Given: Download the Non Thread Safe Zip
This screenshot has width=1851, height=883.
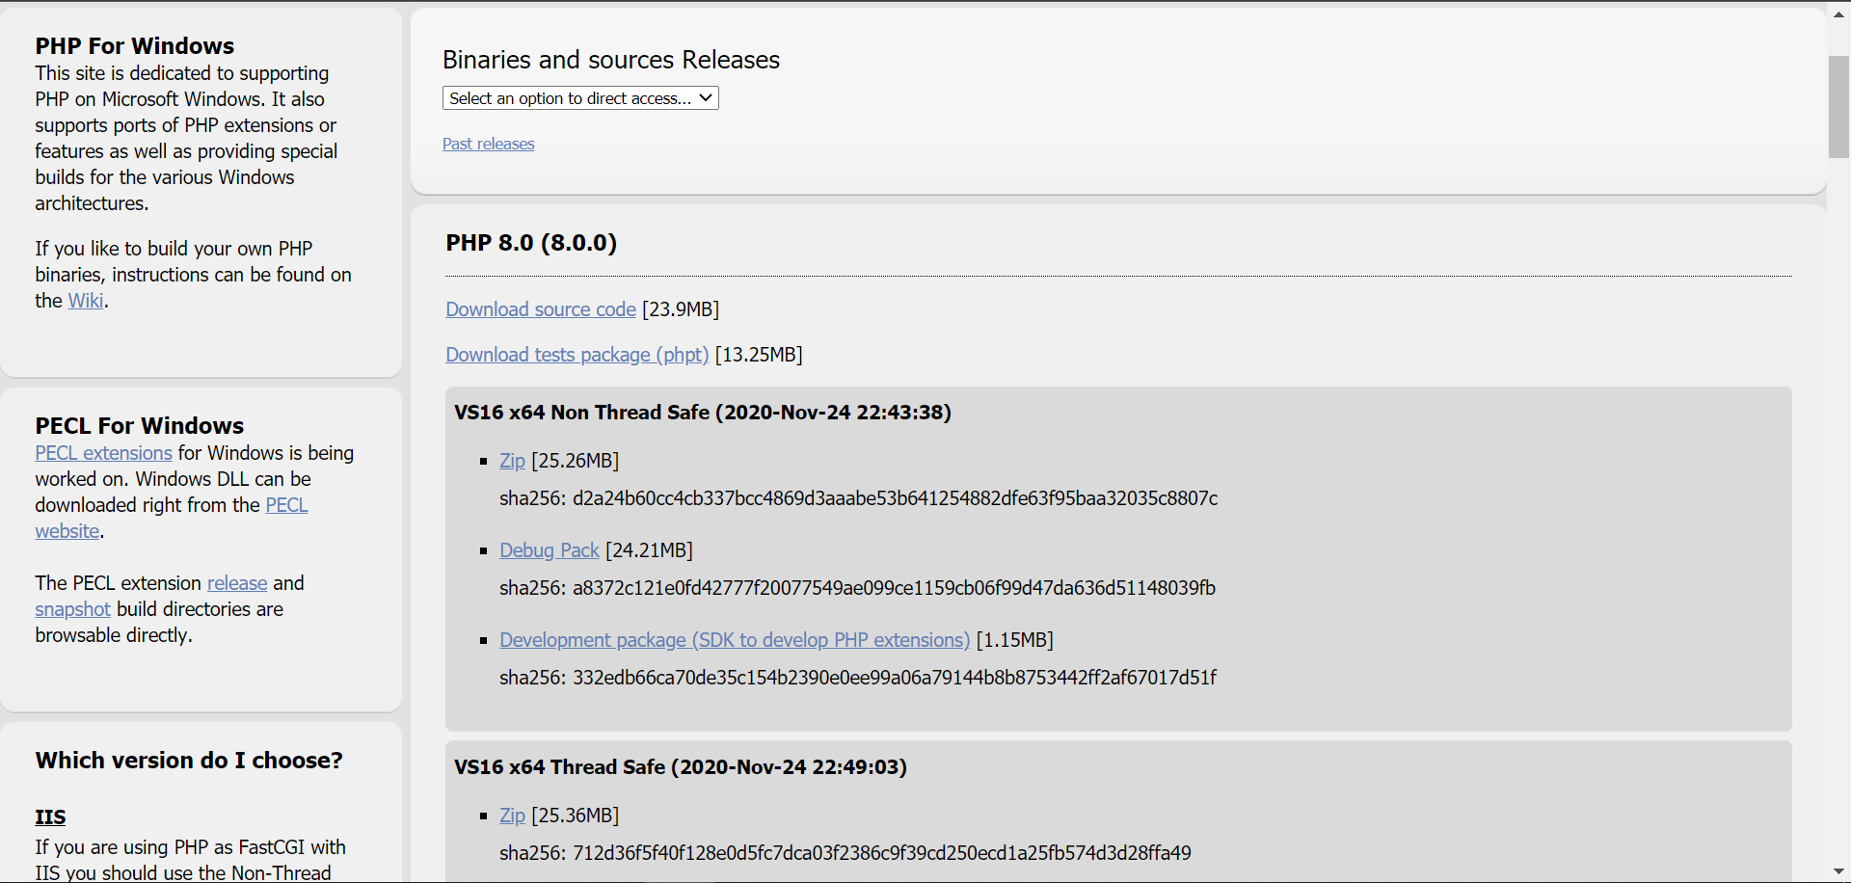Looking at the screenshot, I should coord(512,461).
